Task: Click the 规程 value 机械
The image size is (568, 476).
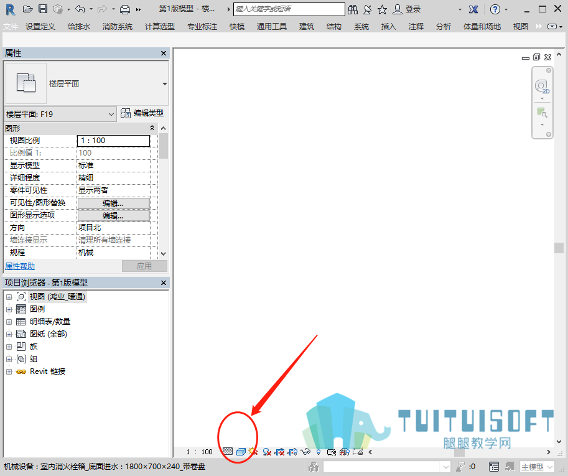Action: (113, 253)
